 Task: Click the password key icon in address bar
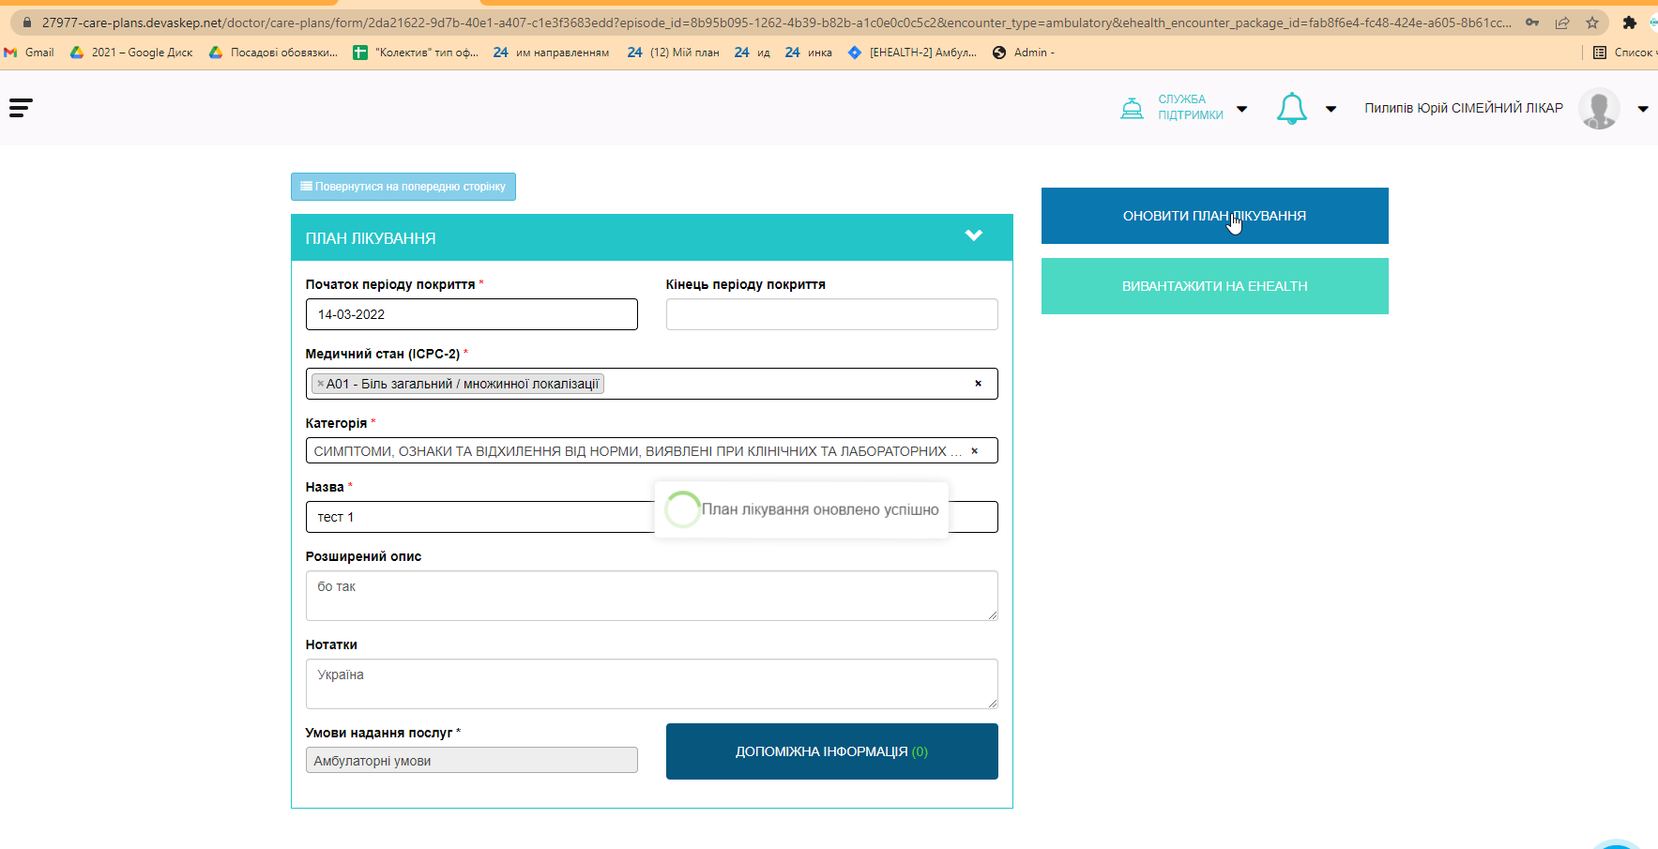(1532, 23)
